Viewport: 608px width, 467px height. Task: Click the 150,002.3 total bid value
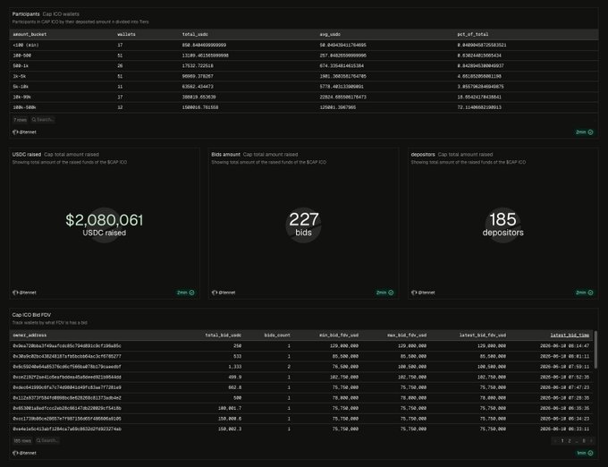230,429
